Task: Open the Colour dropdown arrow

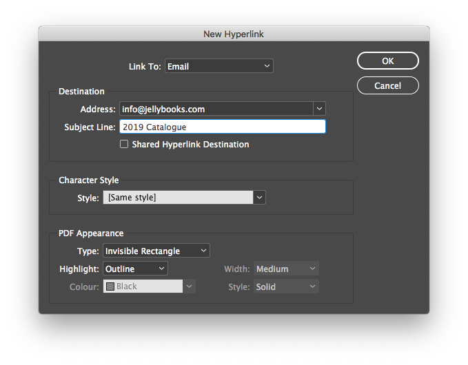Action: pos(190,286)
